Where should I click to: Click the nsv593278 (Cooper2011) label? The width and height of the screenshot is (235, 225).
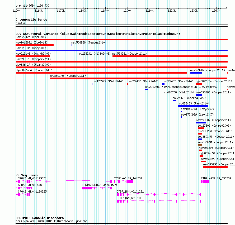[33, 59]
